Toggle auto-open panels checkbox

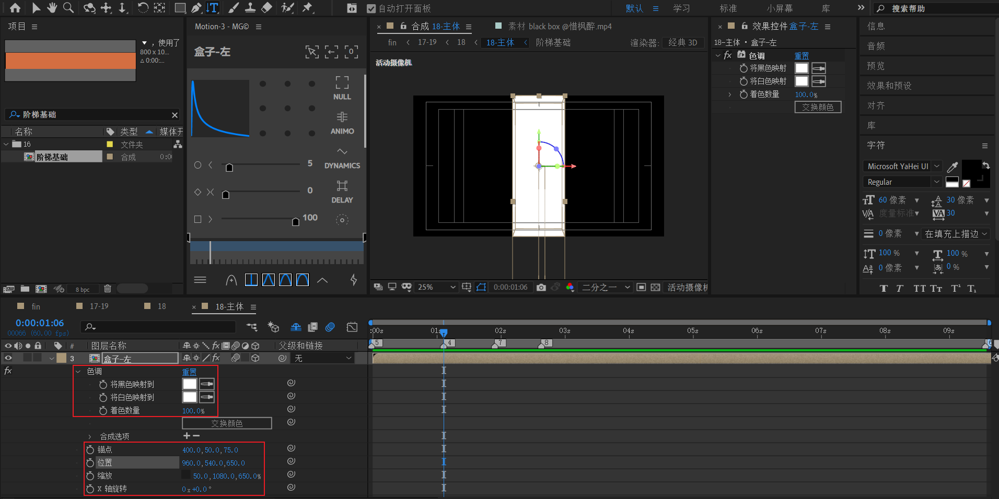(x=371, y=8)
